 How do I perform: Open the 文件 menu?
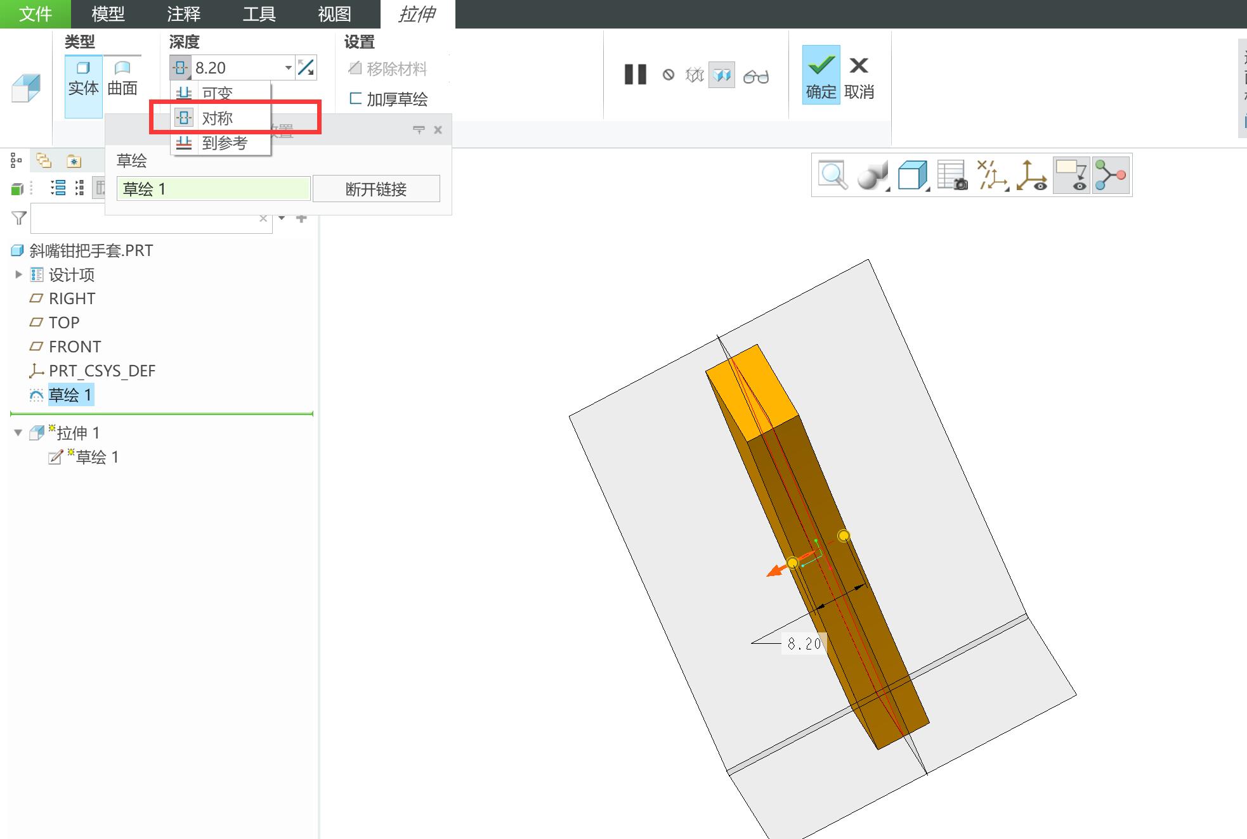tap(36, 14)
